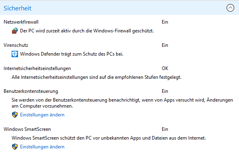Click 'Sie werden von der Benutzerkontensteuerung' description

122,103
